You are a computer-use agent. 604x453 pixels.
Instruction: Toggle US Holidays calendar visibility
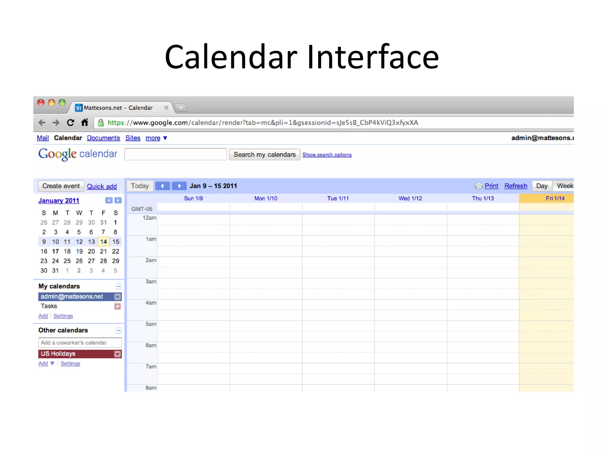[58, 354]
